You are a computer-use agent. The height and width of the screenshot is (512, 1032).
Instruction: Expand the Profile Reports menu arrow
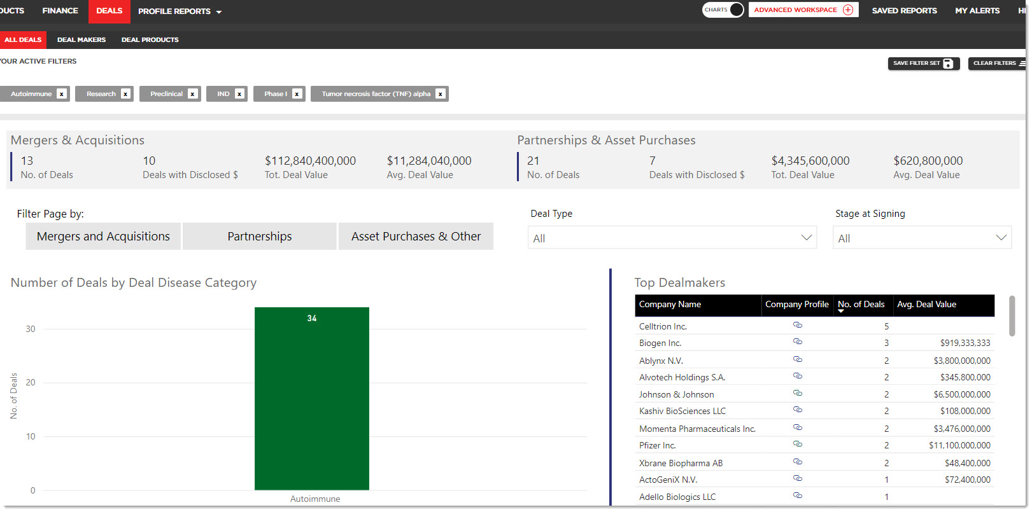(x=219, y=12)
